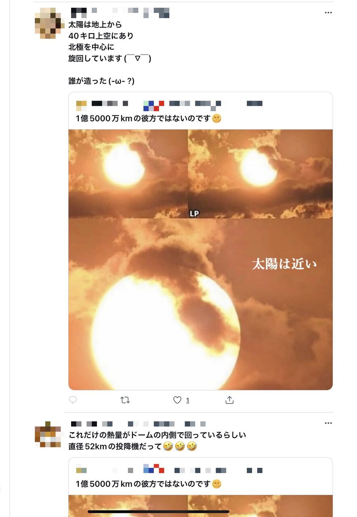Open the share icon under first post

click(x=229, y=400)
